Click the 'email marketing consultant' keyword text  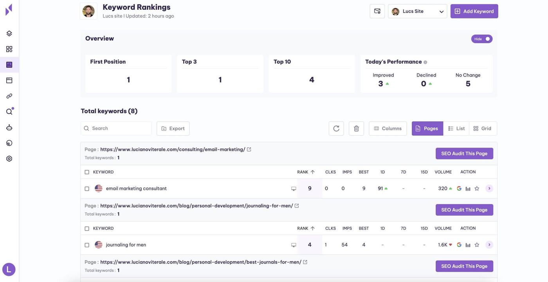[136, 189]
